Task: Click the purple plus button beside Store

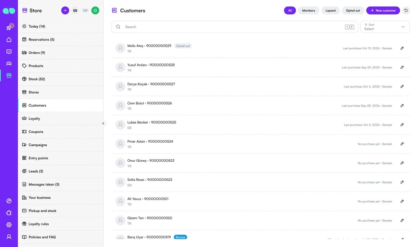Action: tap(65, 11)
